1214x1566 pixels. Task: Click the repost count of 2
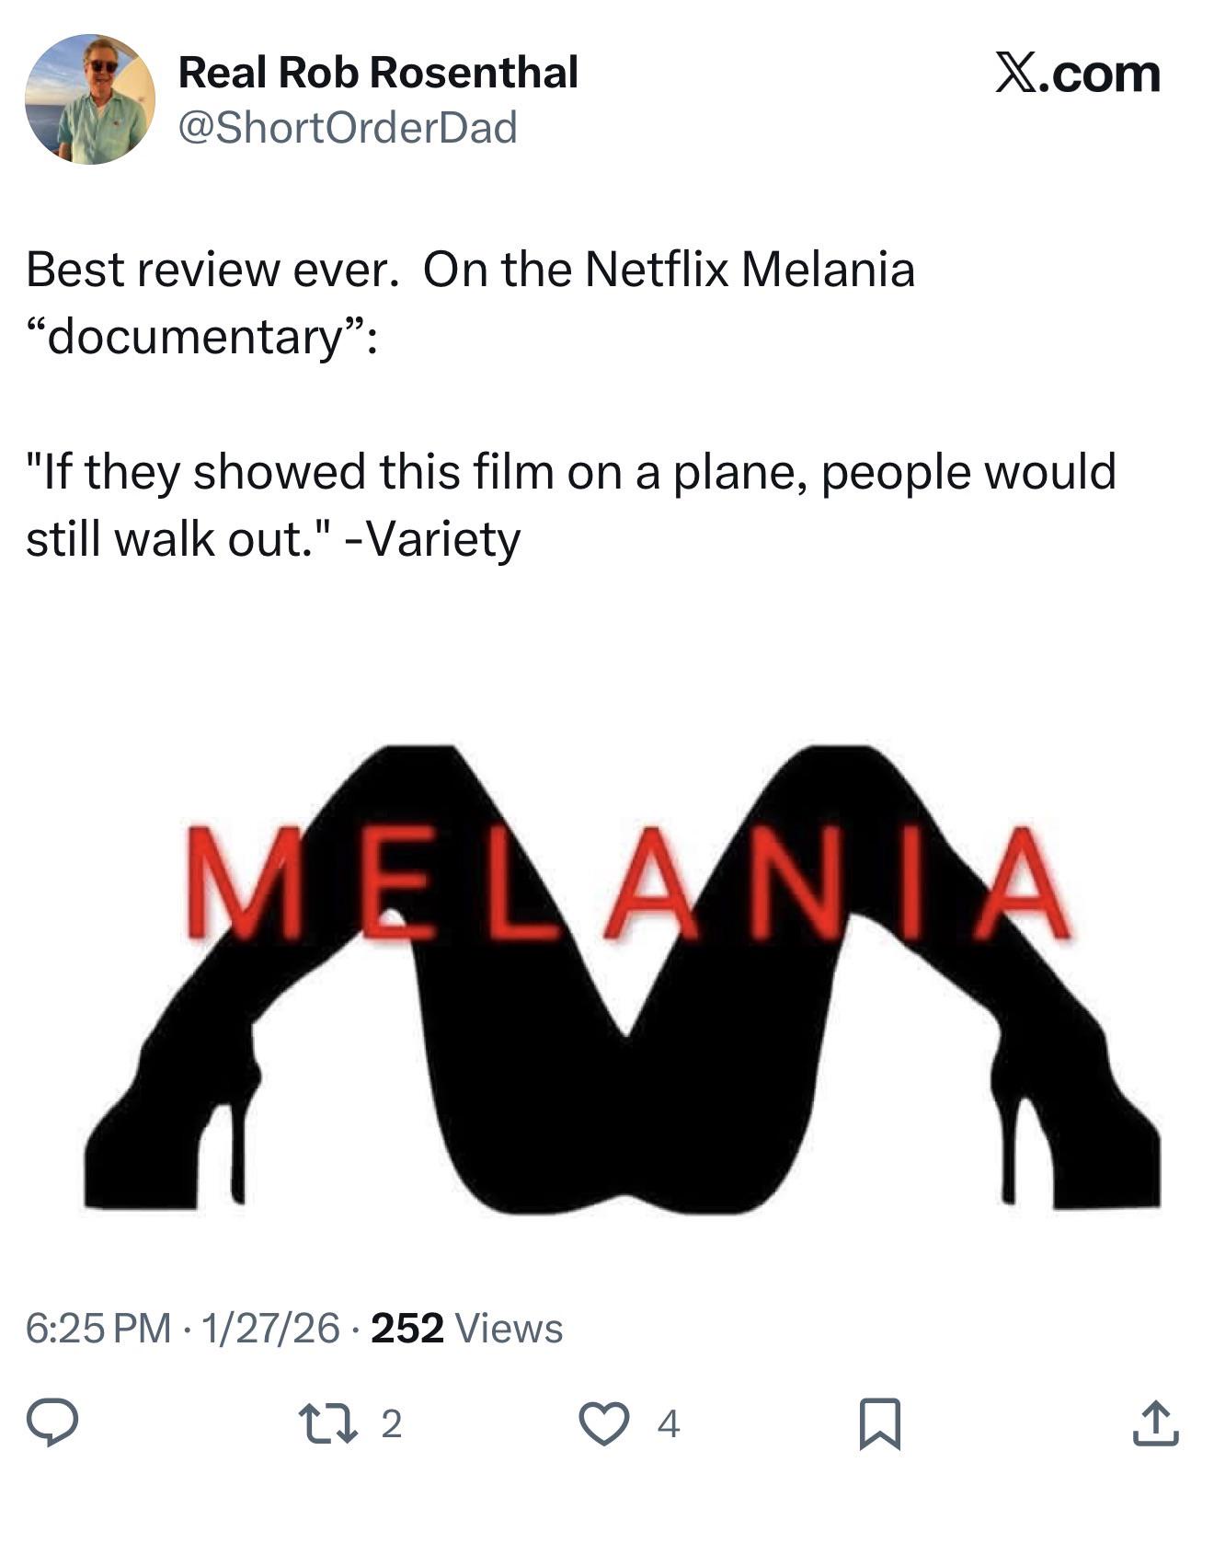(x=391, y=1423)
